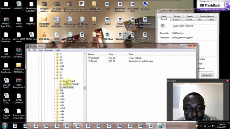Click the registry tree scrollbar thumb
The height and width of the screenshot is (129, 230).
click(x=84, y=88)
